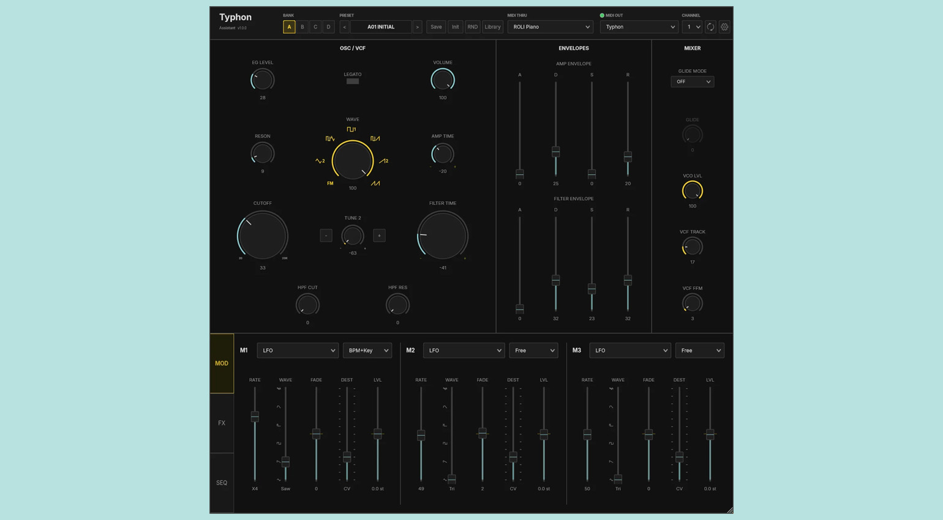Switch to the FX tab
The width and height of the screenshot is (943, 520).
[x=222, y=423]
